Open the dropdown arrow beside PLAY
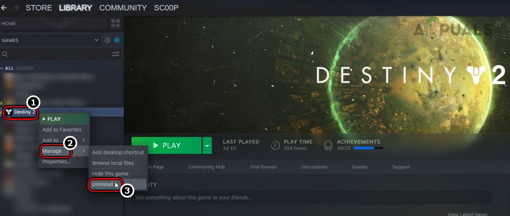 click(207, 145)
